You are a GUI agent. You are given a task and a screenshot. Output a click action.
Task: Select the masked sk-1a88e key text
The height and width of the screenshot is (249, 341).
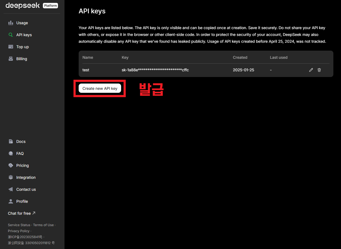155,70
